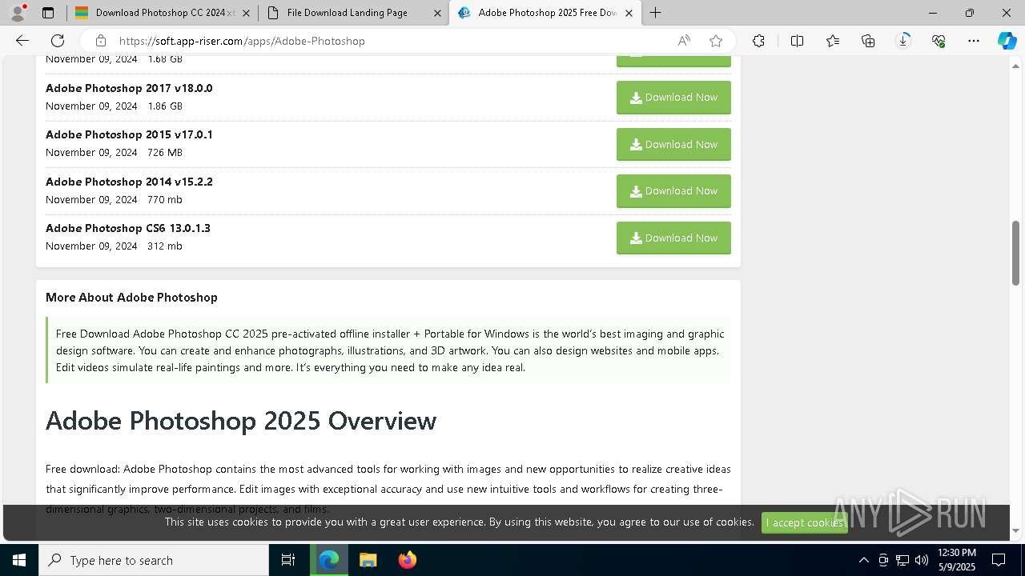Open the volume speaker tray icon
The image size is (1025, 576).
[922, 560]
